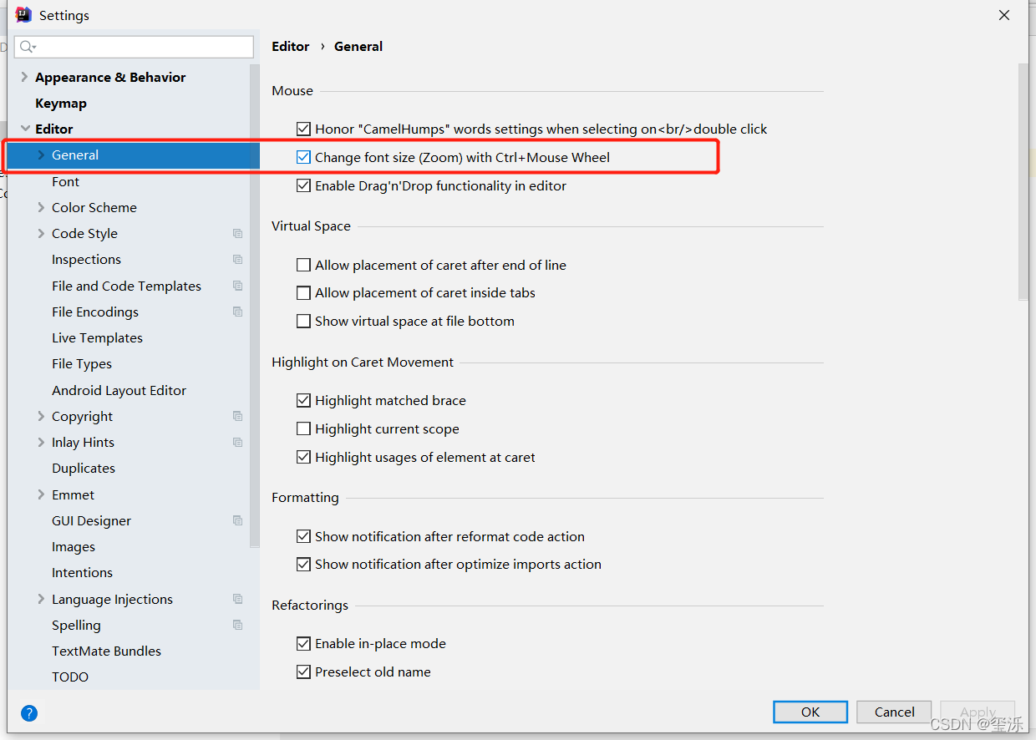Viewport: 1036px width, 740px height.
Task: Click the project-level icon next to Inspections
Action: (238, 260)
